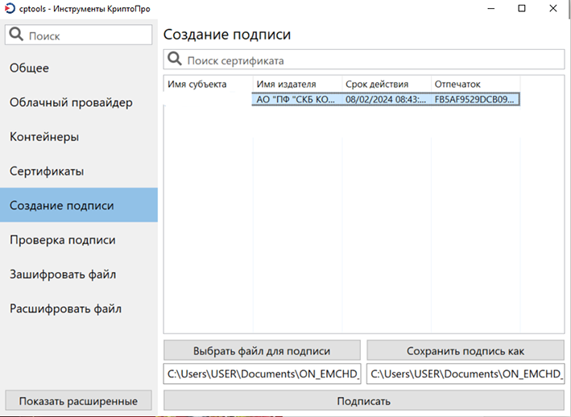
Task: Click Сохранить подпись как button
Action: 465,351
